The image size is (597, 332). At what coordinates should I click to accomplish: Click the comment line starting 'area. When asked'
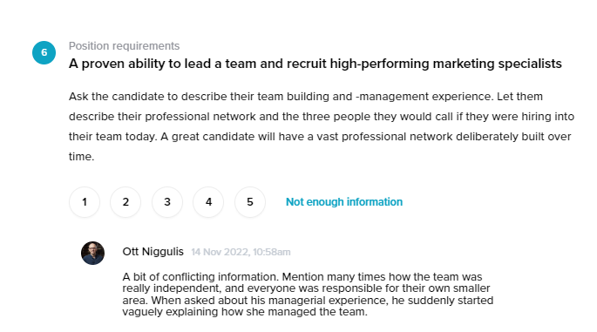click(x=308, y=301)
